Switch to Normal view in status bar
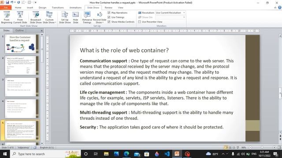The height and width of the screenshot is (158, 282). click(x=226, y=147)
